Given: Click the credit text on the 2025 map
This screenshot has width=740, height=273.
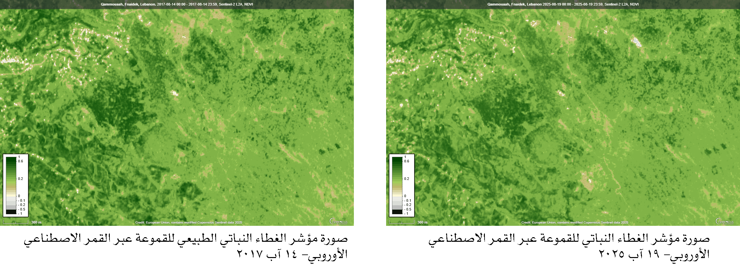Looking at the screenshot, I should 575,223.
